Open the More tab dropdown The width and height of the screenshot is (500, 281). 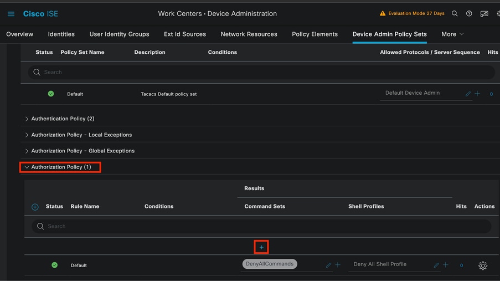452,34
